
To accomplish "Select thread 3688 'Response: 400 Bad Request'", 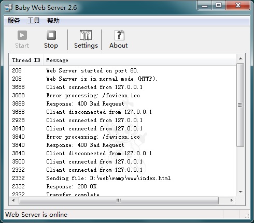I will pyautogui.click(x=122, y=103).
